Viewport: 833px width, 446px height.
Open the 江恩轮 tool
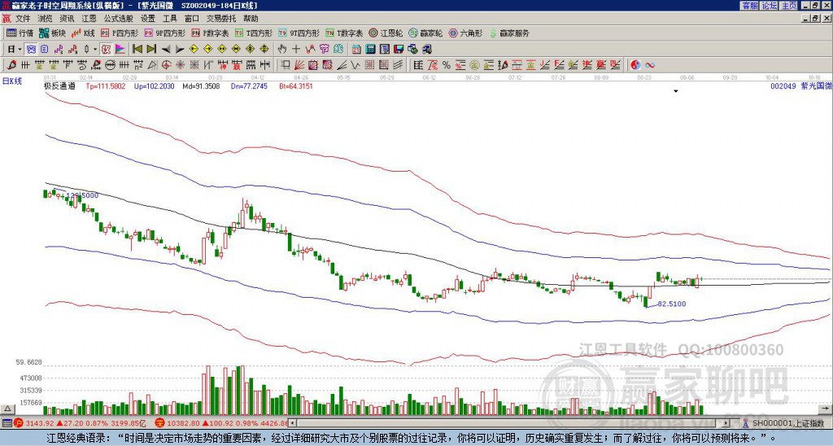[x=386, y=33]
